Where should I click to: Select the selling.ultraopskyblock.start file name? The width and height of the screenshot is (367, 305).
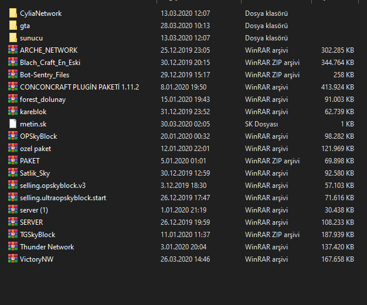click(x=63, y=198)
